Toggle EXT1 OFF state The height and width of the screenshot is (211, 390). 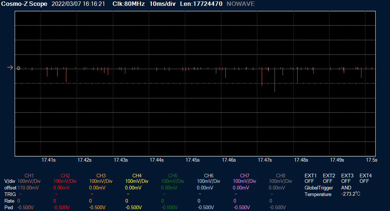coord(309,181)
